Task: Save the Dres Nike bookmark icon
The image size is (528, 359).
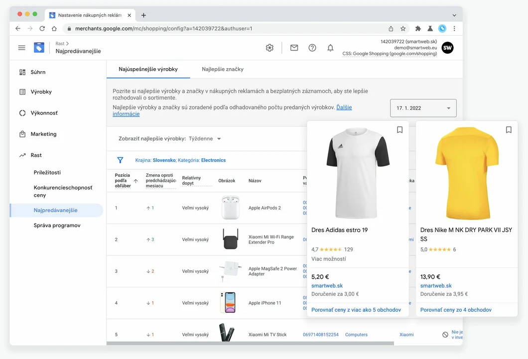Action: tap(509, 130)
